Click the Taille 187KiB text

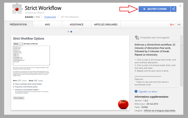pyautogui.click(x=141, y=107)
